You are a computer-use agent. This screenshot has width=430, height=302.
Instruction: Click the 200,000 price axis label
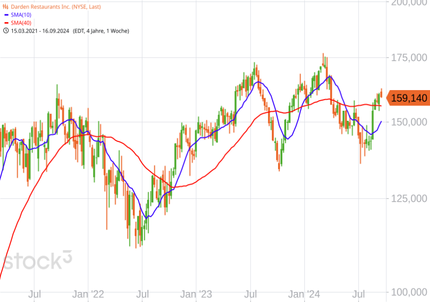click(408, 3)
